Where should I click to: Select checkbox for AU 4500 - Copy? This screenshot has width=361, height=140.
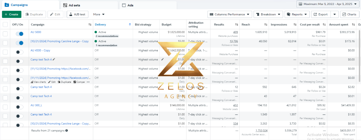pos(5,52)
